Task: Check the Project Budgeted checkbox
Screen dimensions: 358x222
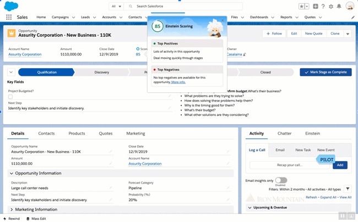Action: point(10,97)
